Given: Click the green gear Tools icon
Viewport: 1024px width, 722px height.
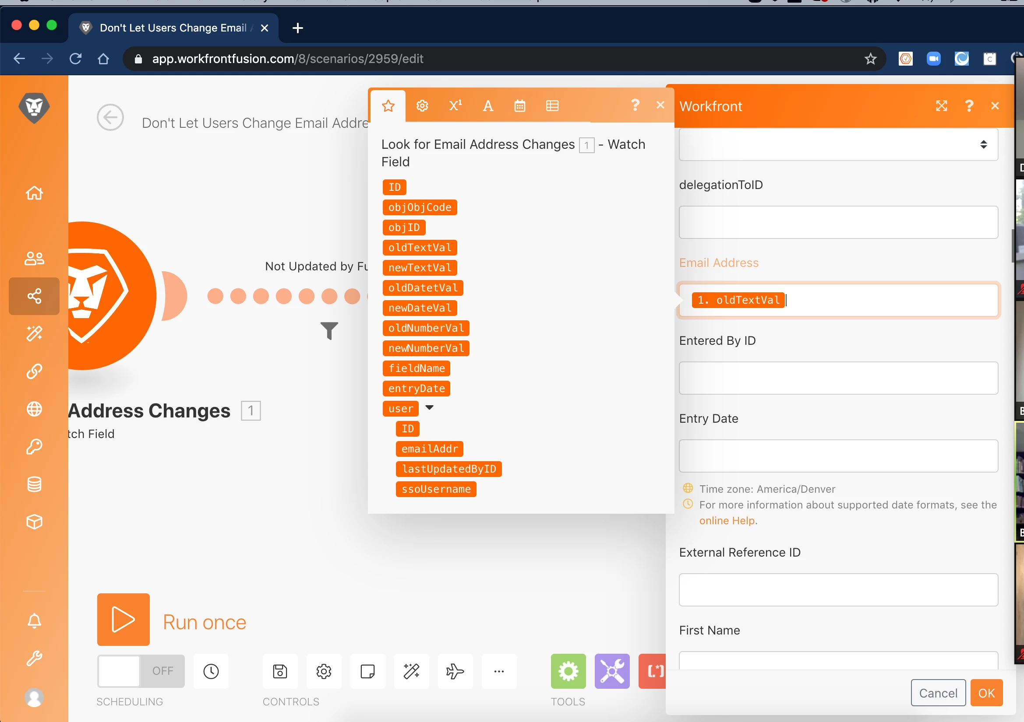Looking at the screenshot, I should [x=568, y=671].
